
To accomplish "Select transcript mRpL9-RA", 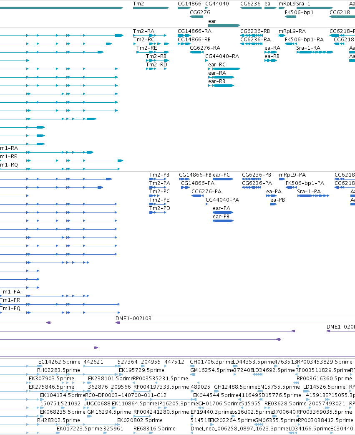I will coord(282,35).
